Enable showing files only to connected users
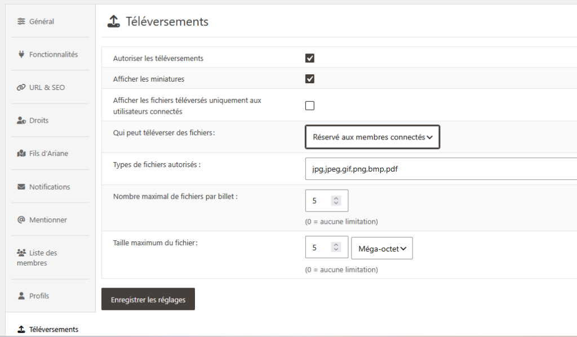 pos(310,106)
